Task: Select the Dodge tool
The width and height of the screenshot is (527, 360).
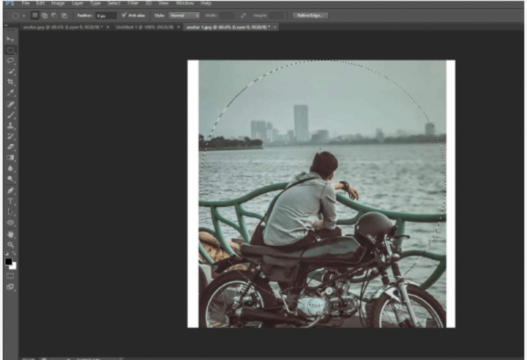Action: point(10,179)
